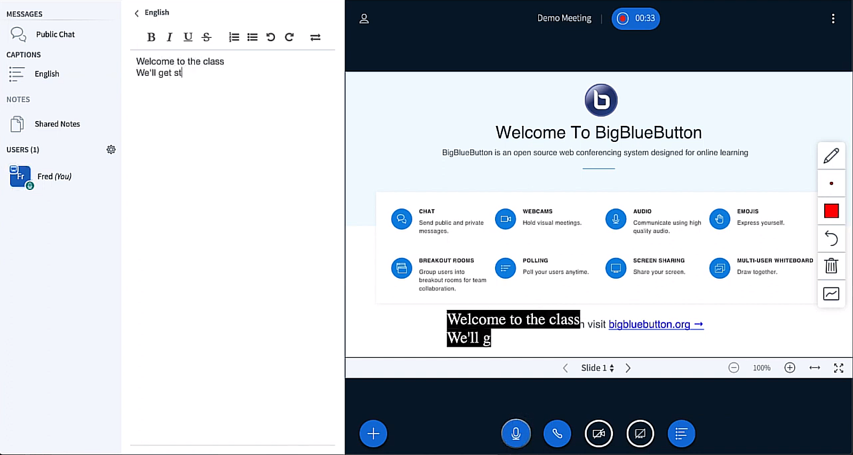The height and width of the screenshot is (455, 853).
Task: Zoom in the presentation
Action: [x=790, y=368]
